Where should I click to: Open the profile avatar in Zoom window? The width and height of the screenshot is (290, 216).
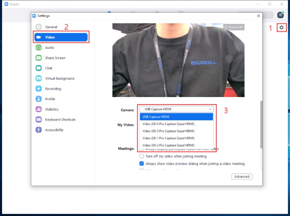click(281, 15)
